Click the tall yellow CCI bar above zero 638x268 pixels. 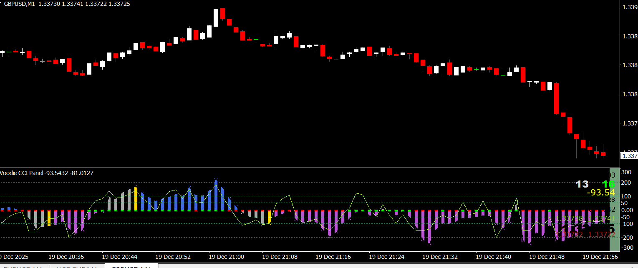(x=136, y=199)
